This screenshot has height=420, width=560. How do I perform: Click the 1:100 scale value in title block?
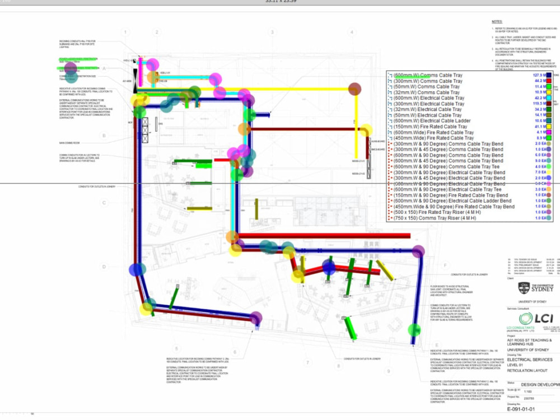click(528, 392)
